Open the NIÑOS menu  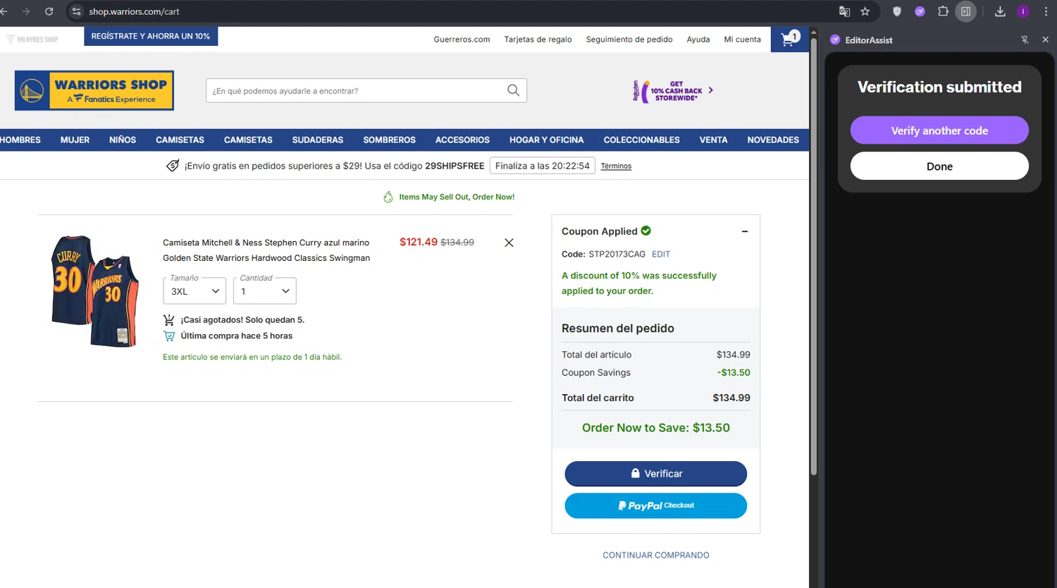pyautogui.click(x=123, y=140)
